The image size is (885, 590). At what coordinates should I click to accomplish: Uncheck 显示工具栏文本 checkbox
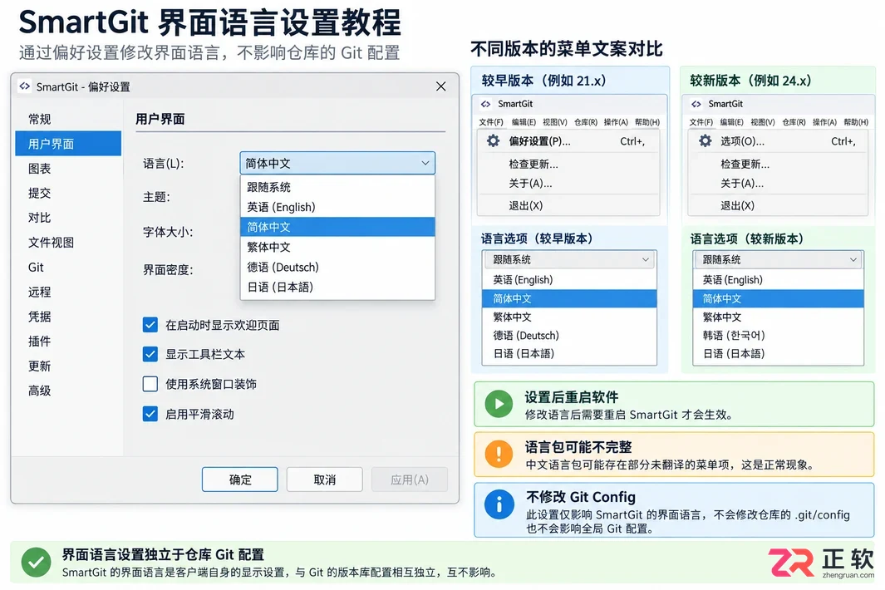150,354
